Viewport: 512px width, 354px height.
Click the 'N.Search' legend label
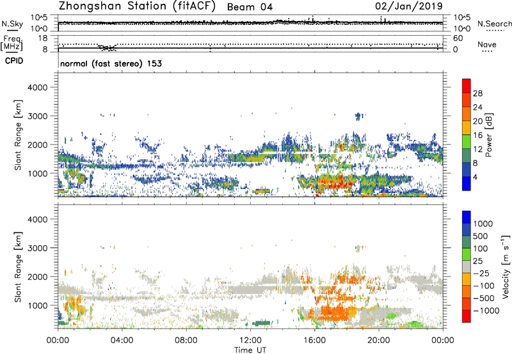(494, 24)
